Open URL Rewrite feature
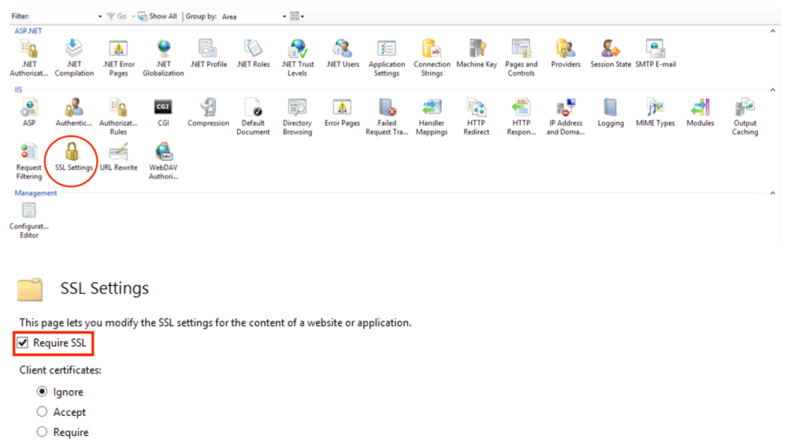791x446 pixels. 118,158
